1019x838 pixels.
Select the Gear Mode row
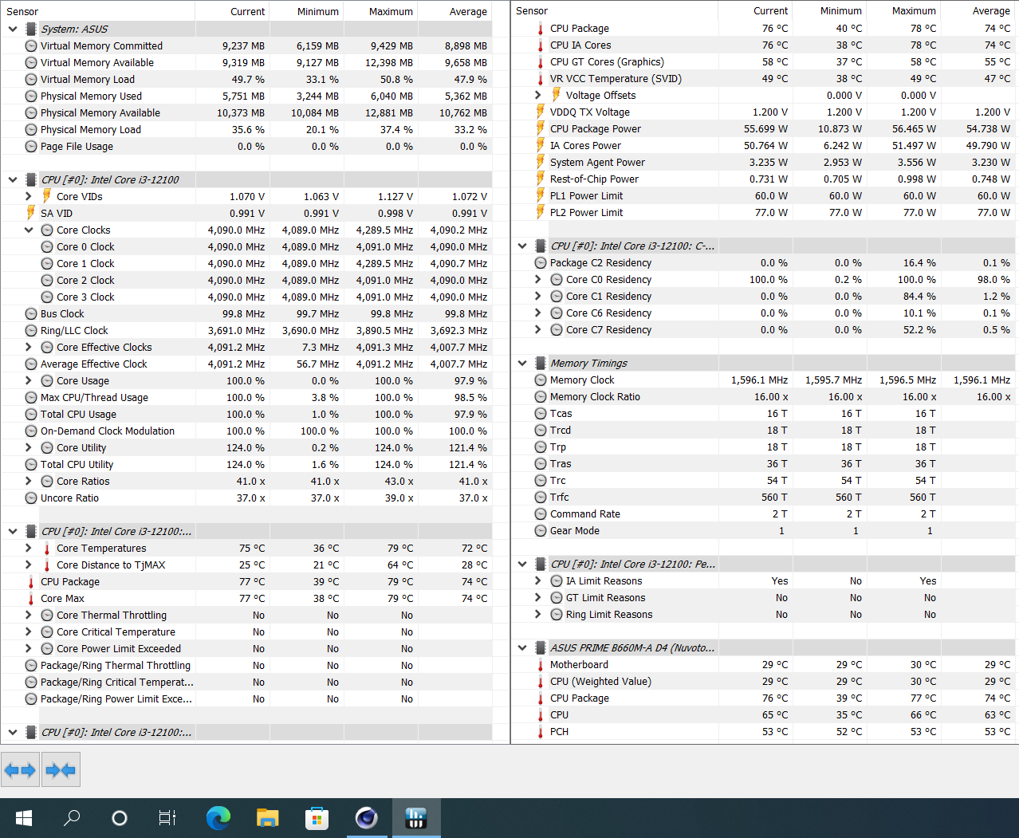pyautogui.click(x=764, y=530)
